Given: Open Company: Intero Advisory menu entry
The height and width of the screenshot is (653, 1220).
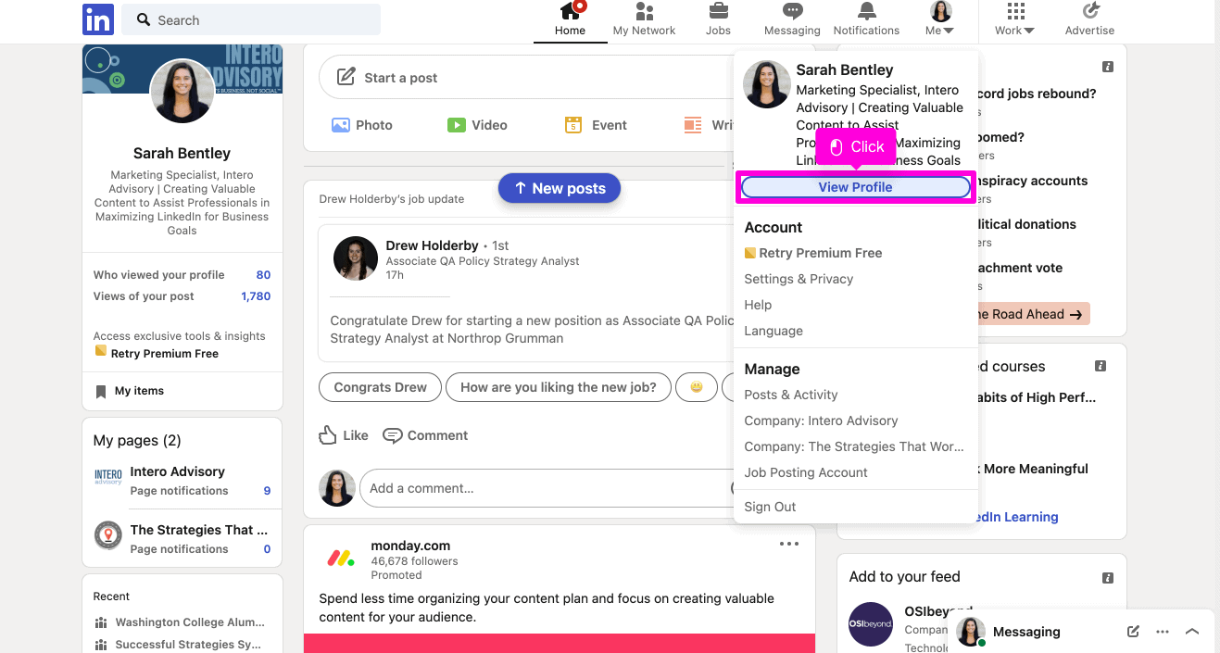Looking at the screenshot, I should [822, 421].
